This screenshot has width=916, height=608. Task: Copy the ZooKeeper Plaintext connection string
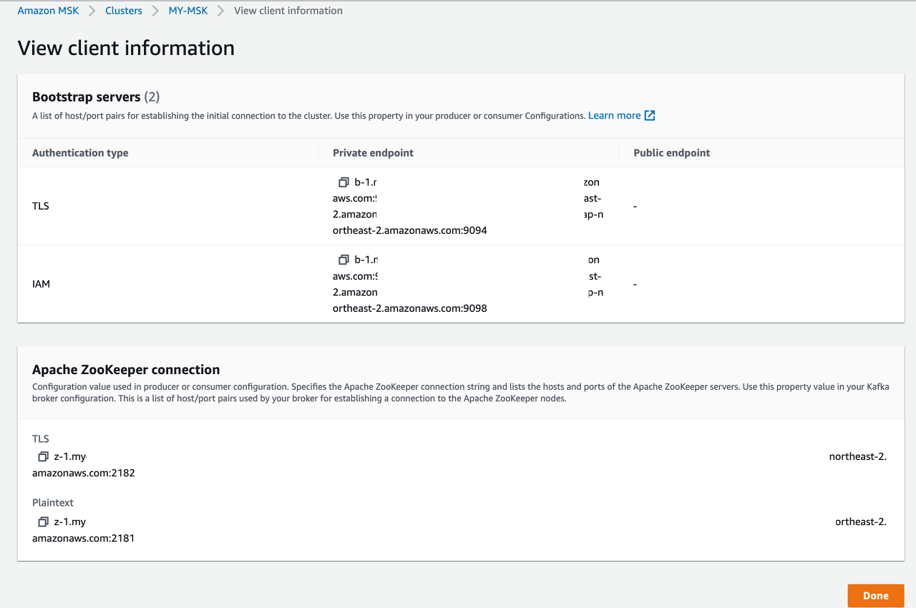click(x=43, y=522)
